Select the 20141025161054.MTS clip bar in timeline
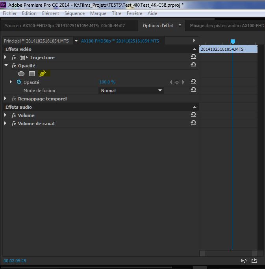 (228, 49)
